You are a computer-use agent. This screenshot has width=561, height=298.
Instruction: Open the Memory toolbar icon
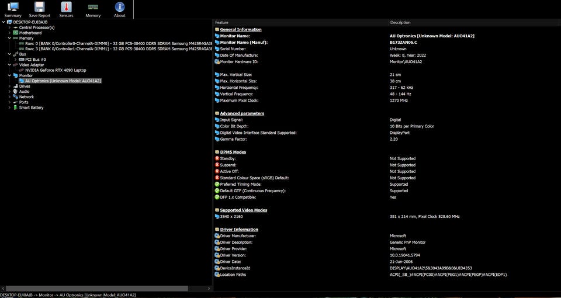click(93, 7)
